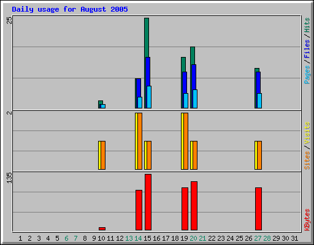Click green weekend day label "27"
This screenshot has height=245, width=314.
[258, 238]
